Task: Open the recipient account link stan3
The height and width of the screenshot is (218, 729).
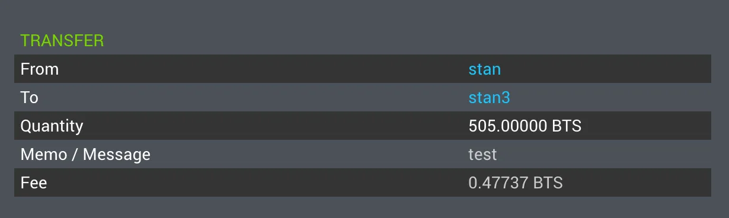Action: tap(489, 98)
